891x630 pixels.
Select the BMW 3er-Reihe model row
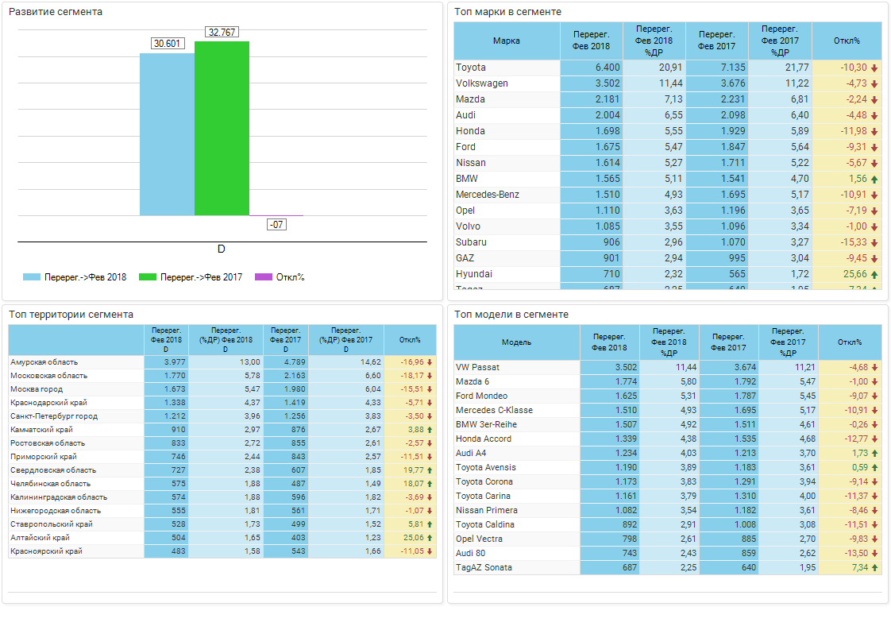coord(668,425)
